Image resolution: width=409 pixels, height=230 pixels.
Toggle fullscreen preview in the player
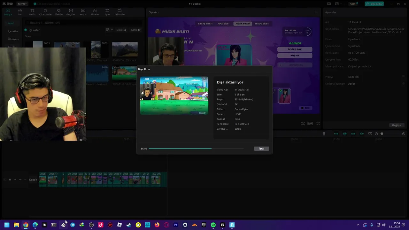318,124
